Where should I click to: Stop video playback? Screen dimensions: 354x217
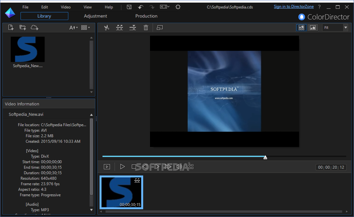pyautogui.click(x=134, y=167)
